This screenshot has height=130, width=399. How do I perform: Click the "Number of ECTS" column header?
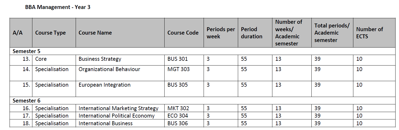pyautogui.click(x=370, y=33)
